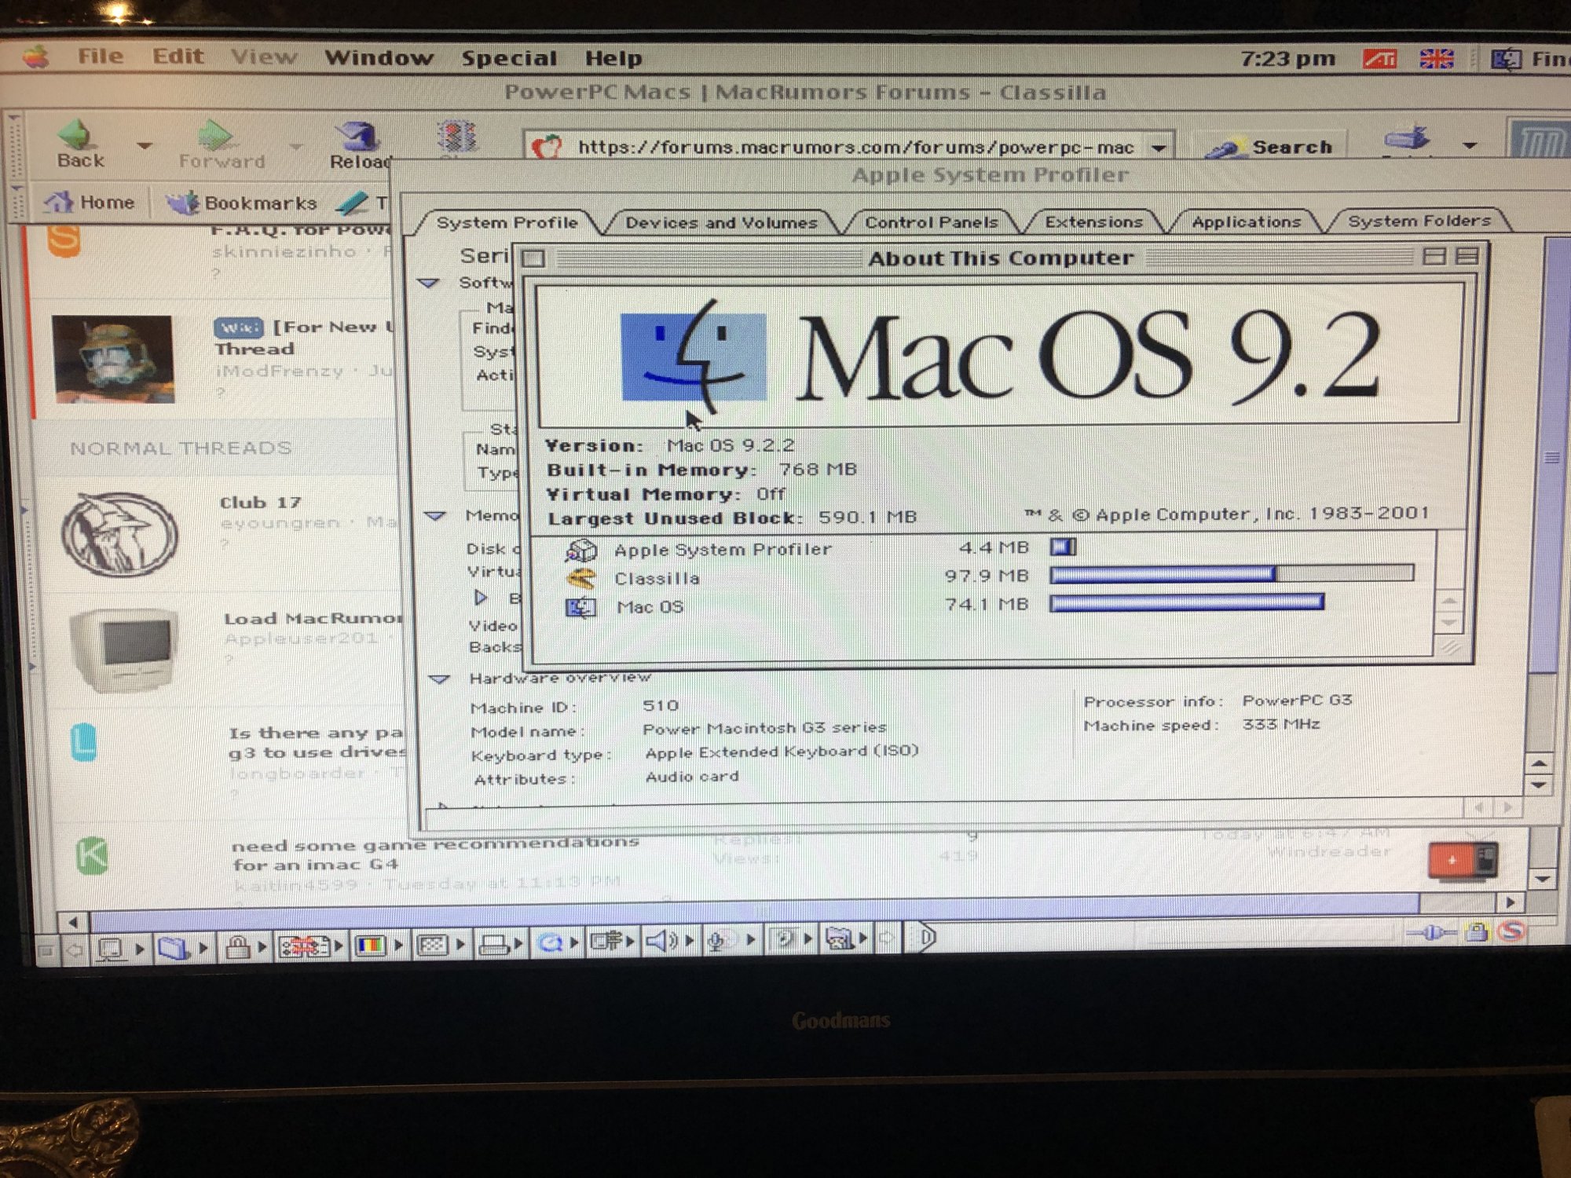
Task: Click the control strip close box
Action: (46, 951)
